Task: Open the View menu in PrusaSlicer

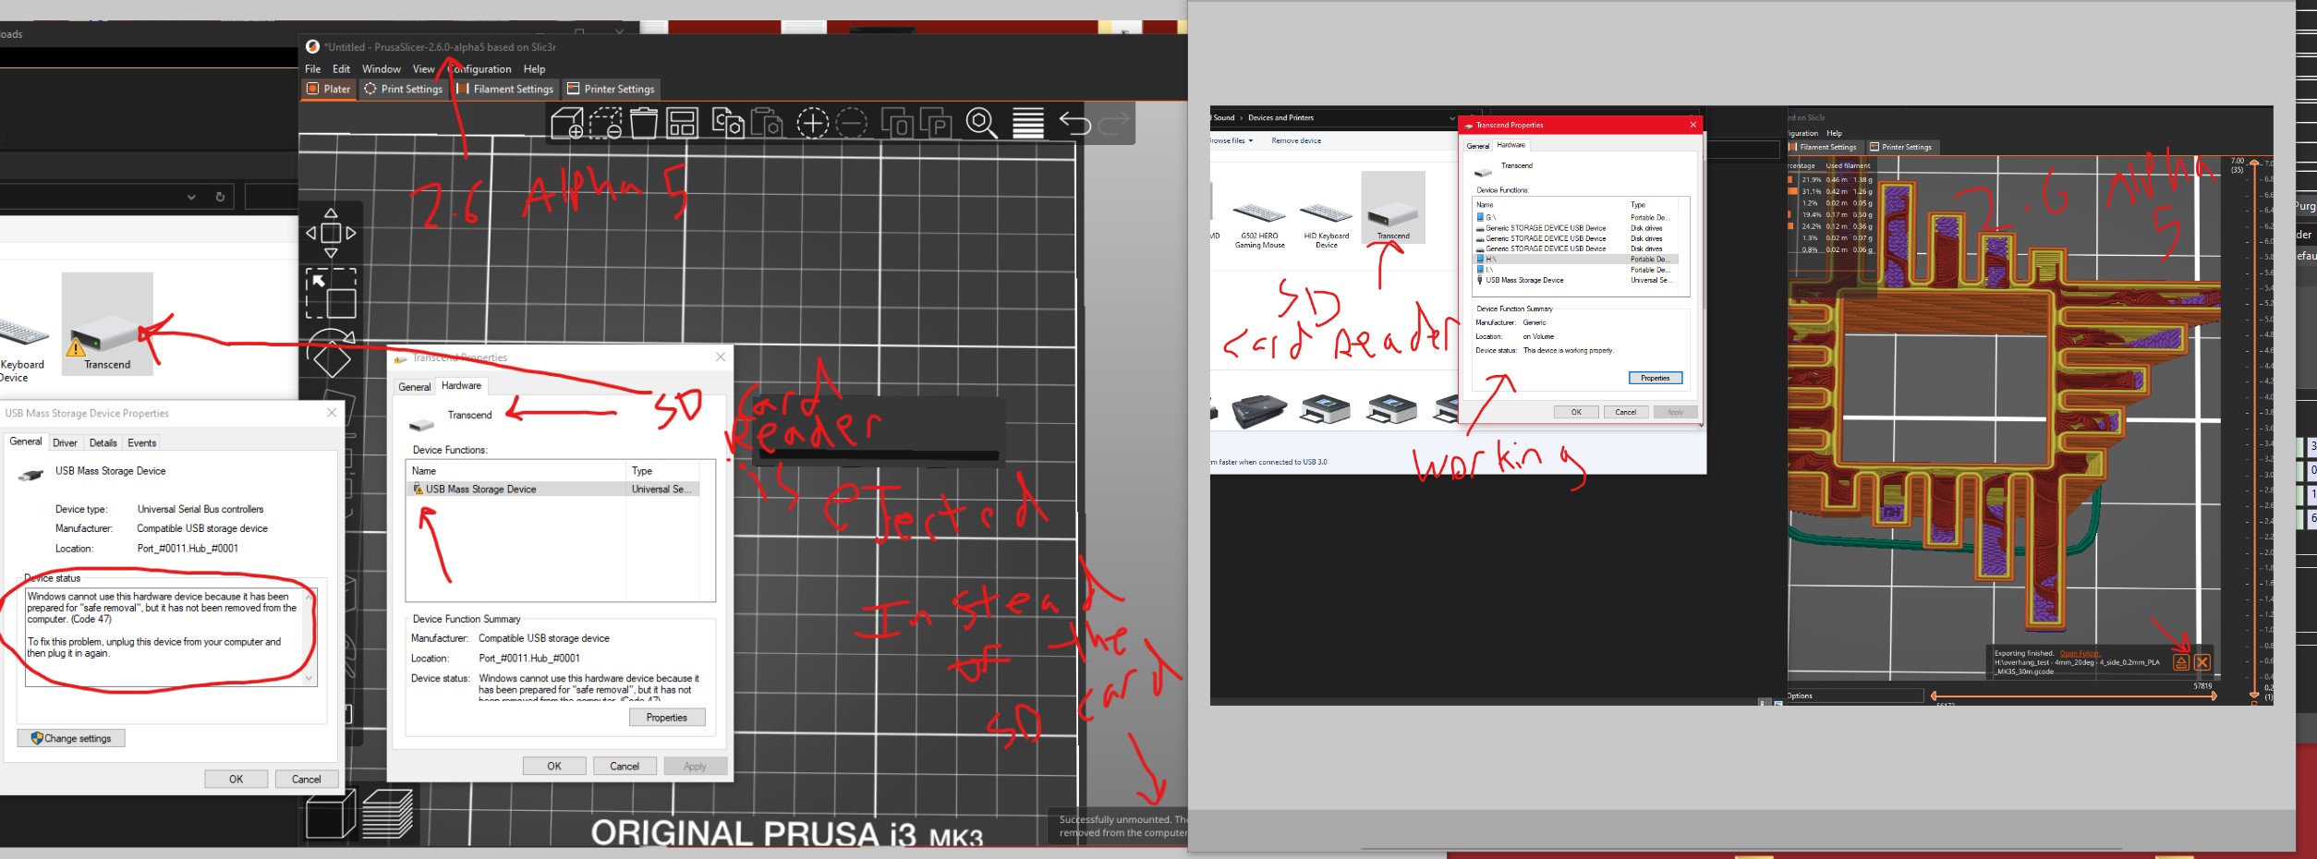Action: coord(423,69)
